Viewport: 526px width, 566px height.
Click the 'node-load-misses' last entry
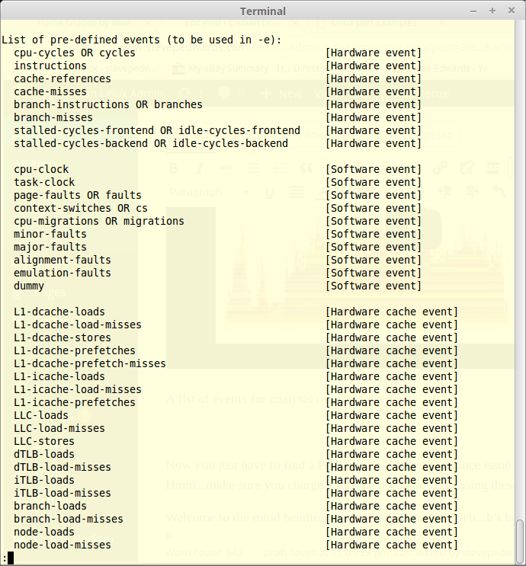63,545
